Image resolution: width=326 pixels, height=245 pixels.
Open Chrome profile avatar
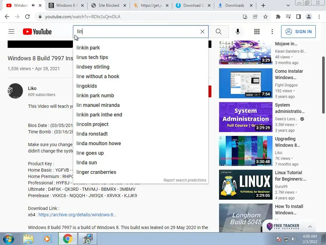point(309,17)
